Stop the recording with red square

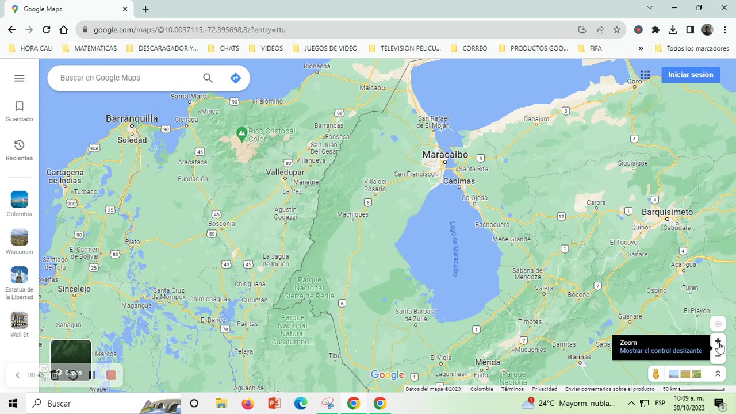[111, 375]
